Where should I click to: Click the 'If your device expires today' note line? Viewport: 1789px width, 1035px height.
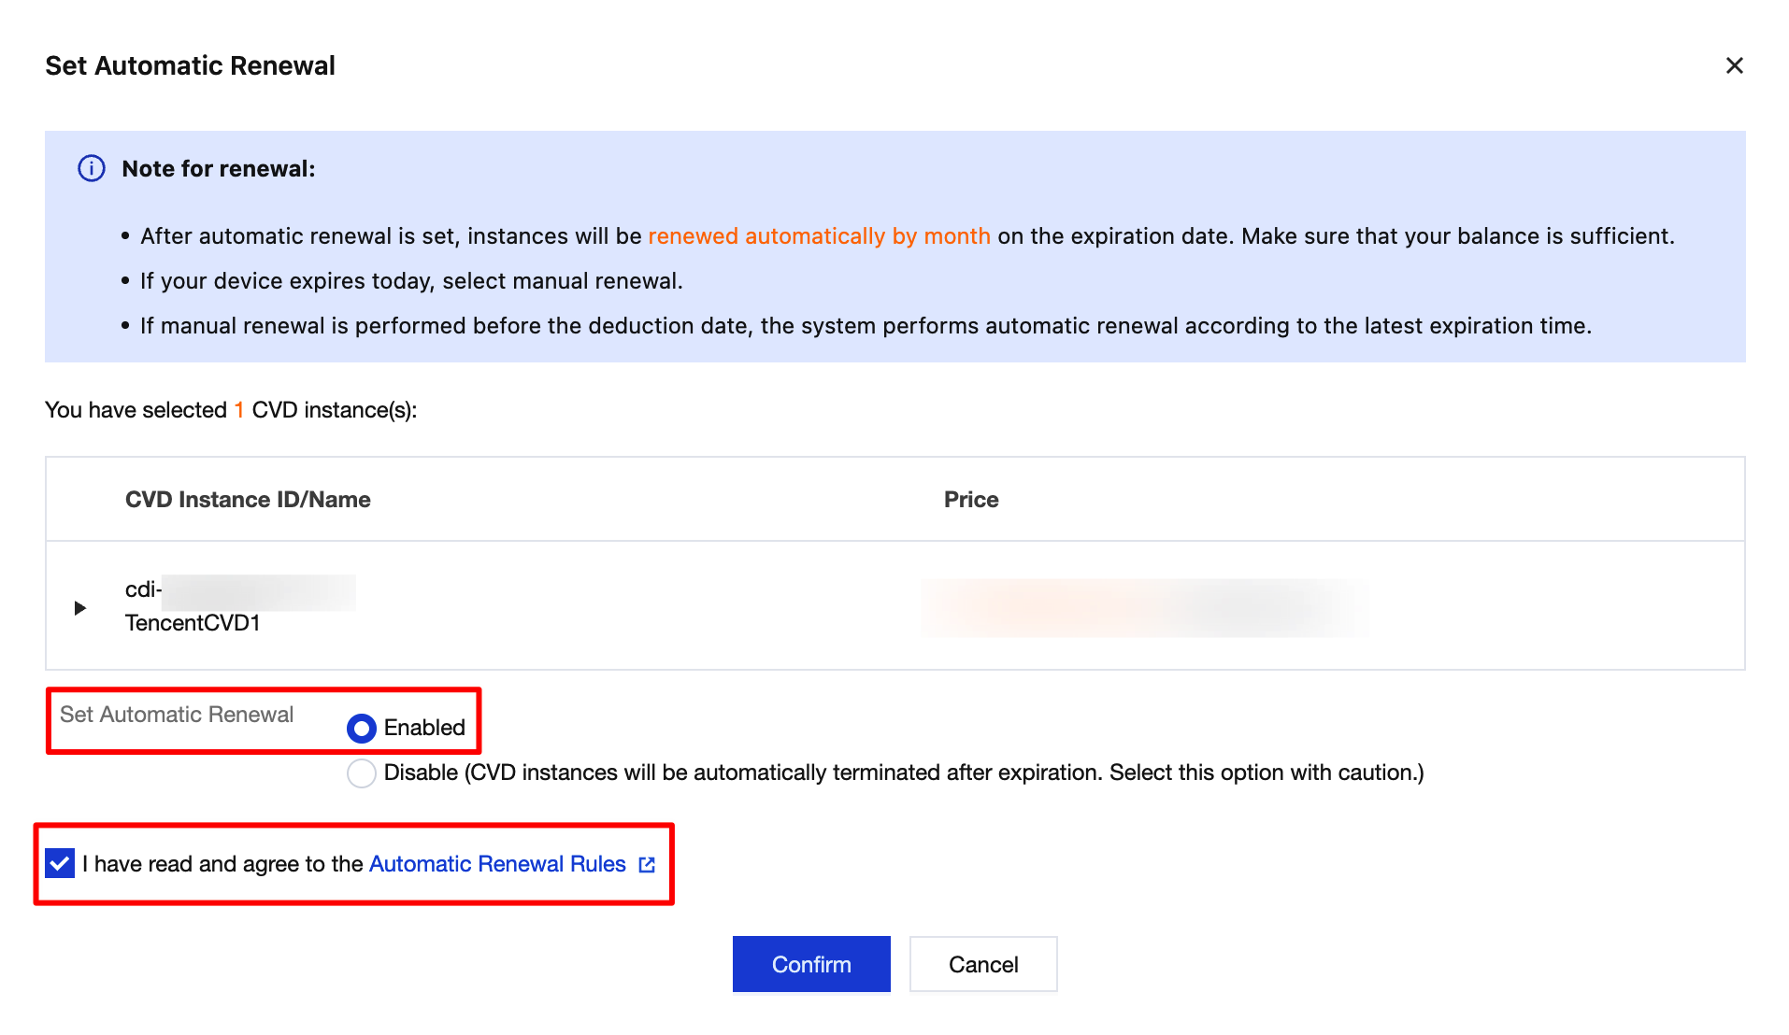pos(411,281)
